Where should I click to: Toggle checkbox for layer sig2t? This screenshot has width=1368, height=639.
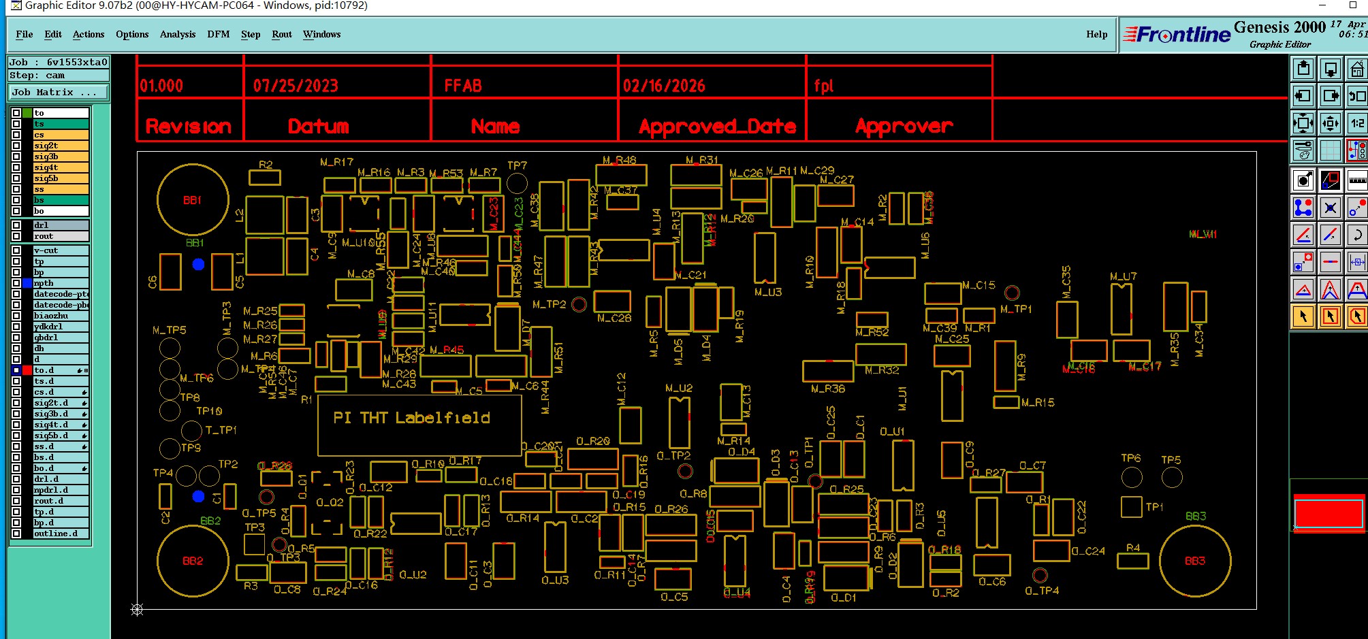16,146
